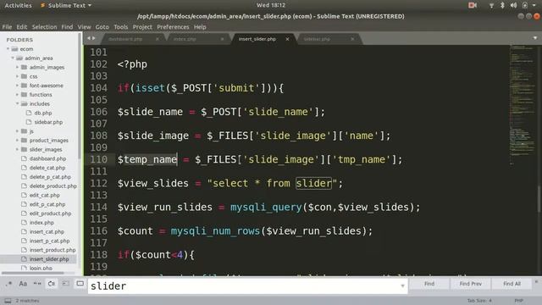Screen dimensions: 542x305
Task: Open the Preferences menu
Action: (173, 27)
